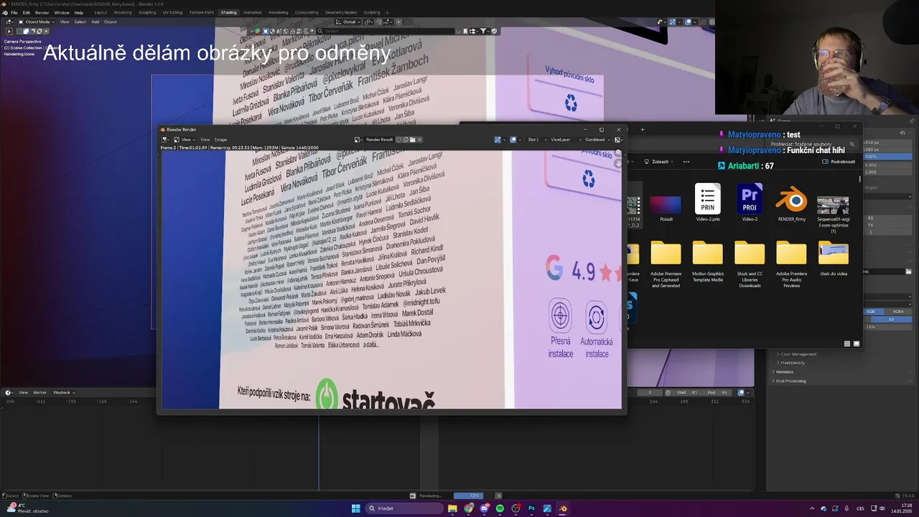Select the RGBA color mode button
The height and width of the screenshot is (517, 919).
click(x=898, y=312)
